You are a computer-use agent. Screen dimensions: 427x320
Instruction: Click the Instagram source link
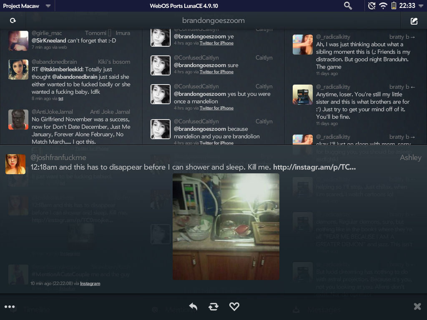[x=90, y=283]
